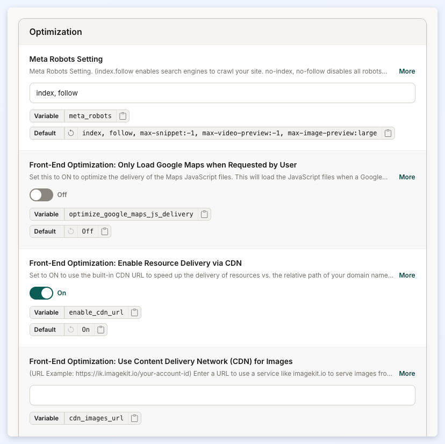Image resolution: width=445 pixels, height=444 pixels.
Task: Copy the Meta Robots default value
Action: point(388,133)
